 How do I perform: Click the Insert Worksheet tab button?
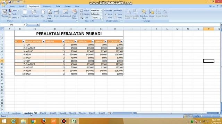pyautogui.click(x=110, y=113)
